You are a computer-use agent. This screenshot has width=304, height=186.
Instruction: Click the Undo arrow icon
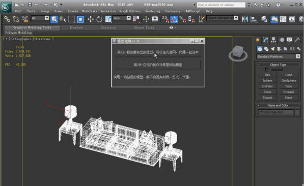click(36, 5)
